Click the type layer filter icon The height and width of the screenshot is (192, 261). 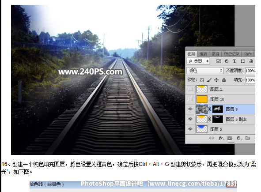[235, 61]
